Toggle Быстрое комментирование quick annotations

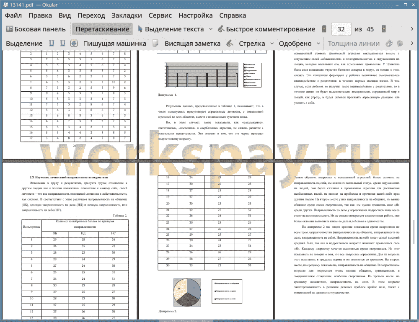(266, 29)
